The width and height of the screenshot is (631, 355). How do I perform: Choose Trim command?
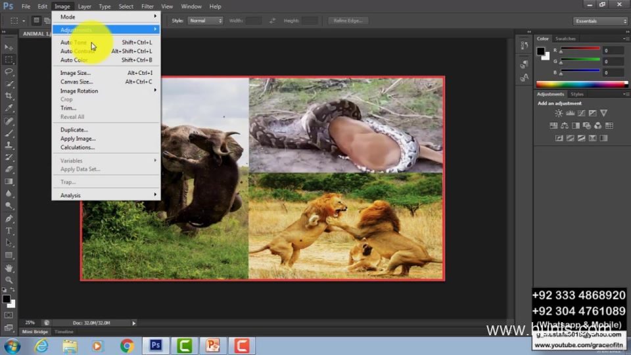[106, 108]
